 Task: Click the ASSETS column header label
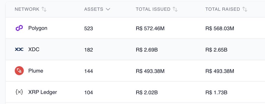(x=94, y=9)
